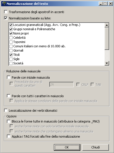Check Parole con tutti i caratteri in maiuscolo
This screenshot has width=114, height=153.
pyautogui.click(x=9, y=96)
